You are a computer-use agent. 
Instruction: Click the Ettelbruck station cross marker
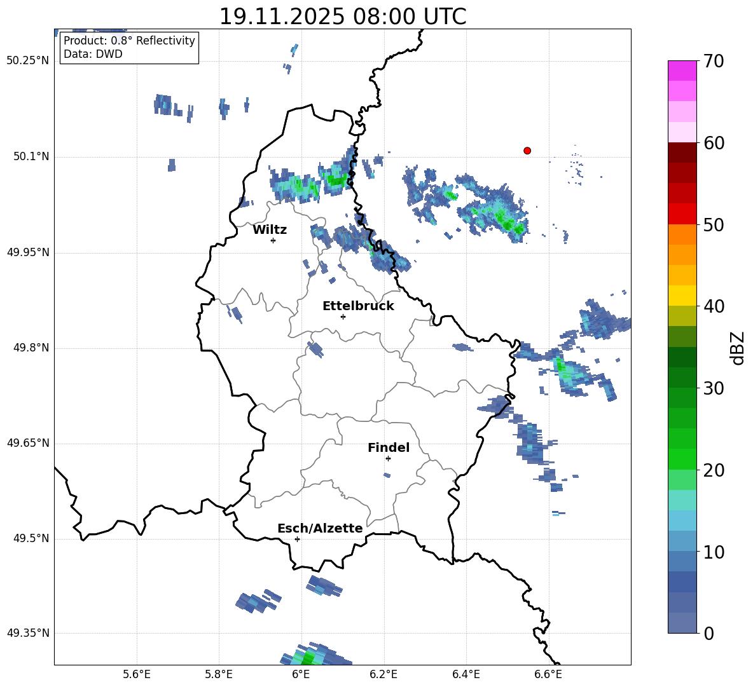point(343,316)
